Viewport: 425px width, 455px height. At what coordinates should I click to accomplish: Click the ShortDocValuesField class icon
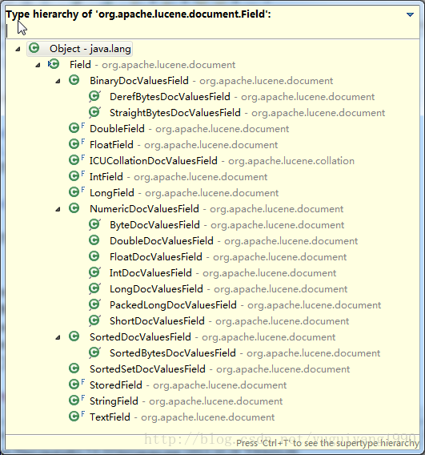pyautogui.click(x=94, y=320)
